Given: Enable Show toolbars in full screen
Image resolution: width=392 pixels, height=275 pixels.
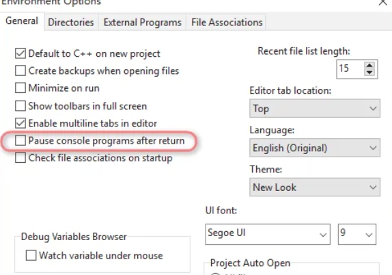Looking at the screenshot, I should point(20,106).
